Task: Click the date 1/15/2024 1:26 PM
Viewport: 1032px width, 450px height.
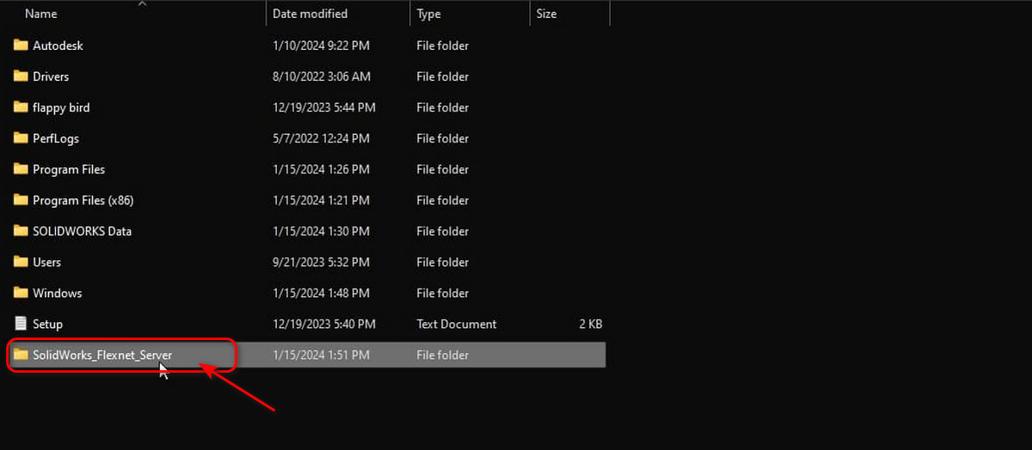Action: tap(321, 169)
